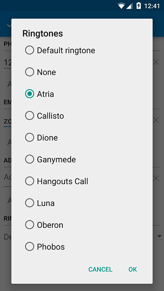The width and height of the screenshot is (164, 291).
Task: Tap the clock showing 12:41
Action: [152, 6]
